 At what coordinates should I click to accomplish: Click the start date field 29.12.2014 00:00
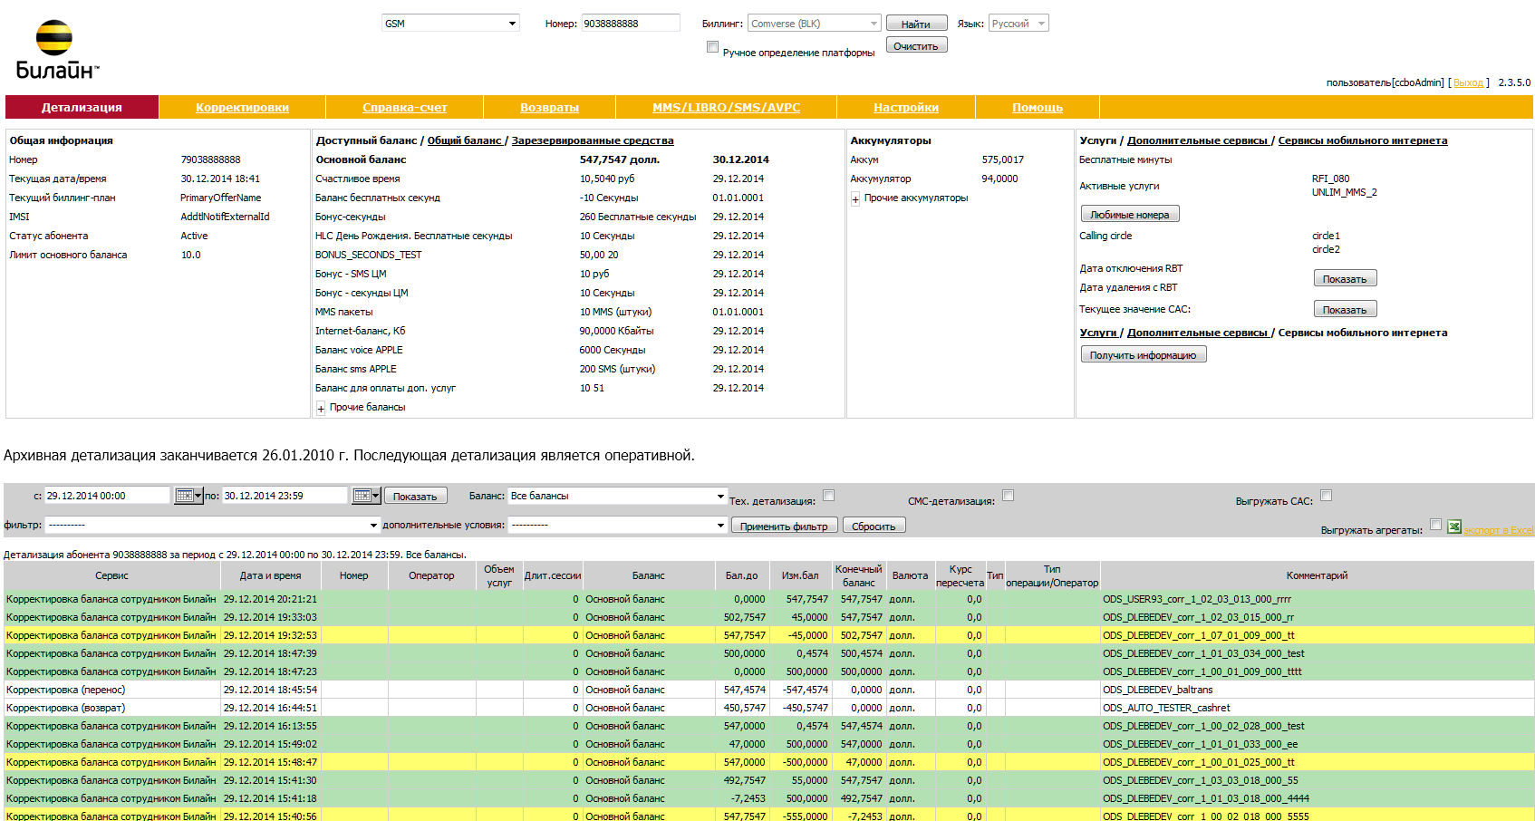tap(107, 496)
